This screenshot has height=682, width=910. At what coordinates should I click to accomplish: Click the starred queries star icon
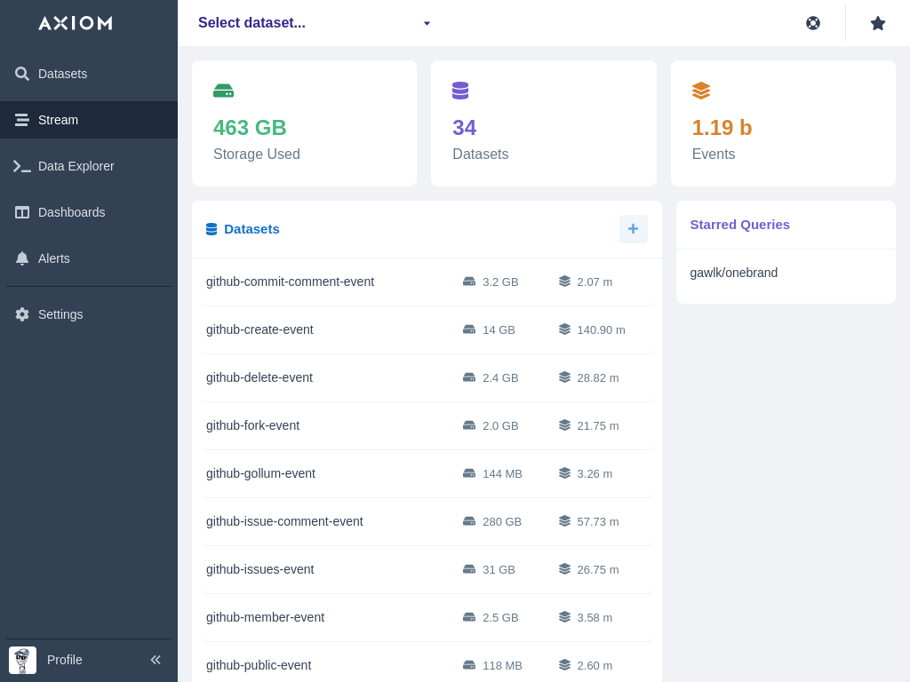click(877, 23)
